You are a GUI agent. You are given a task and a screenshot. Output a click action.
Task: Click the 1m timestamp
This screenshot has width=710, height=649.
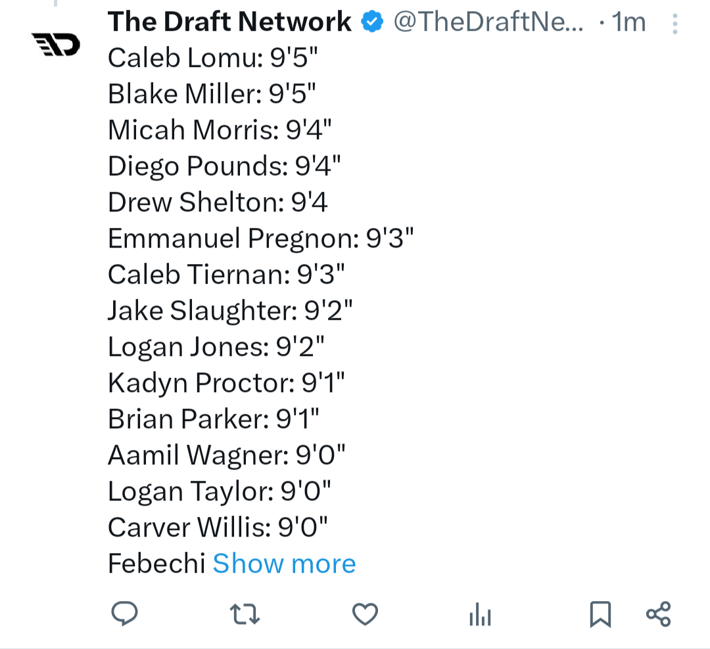tap(628, 22)
